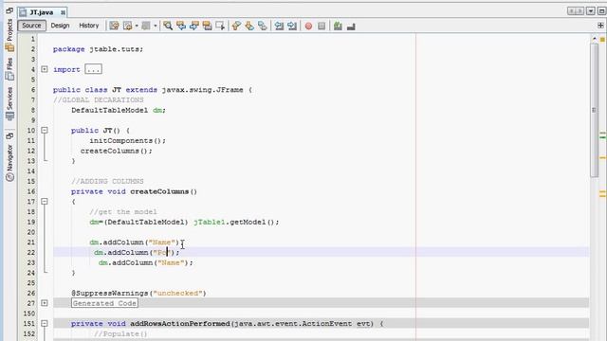Viewport: 607px width, 341px height.
Task: Click the Last Edit toolbar icon
Action: click(114, 26)
